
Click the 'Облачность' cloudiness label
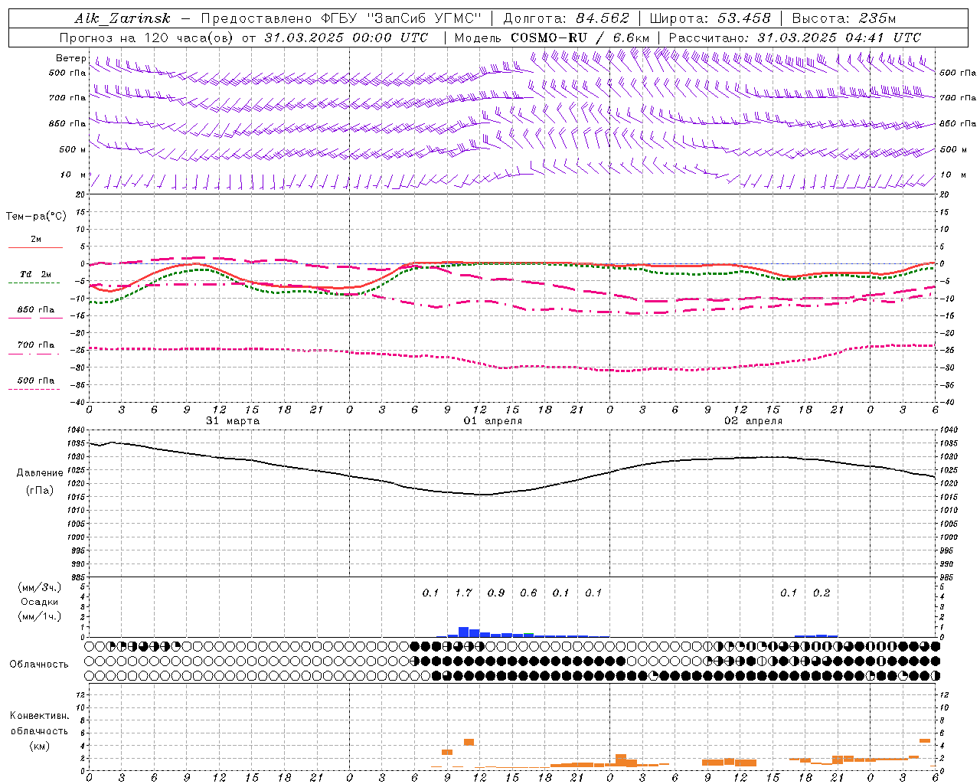click(x=39, y=664)
